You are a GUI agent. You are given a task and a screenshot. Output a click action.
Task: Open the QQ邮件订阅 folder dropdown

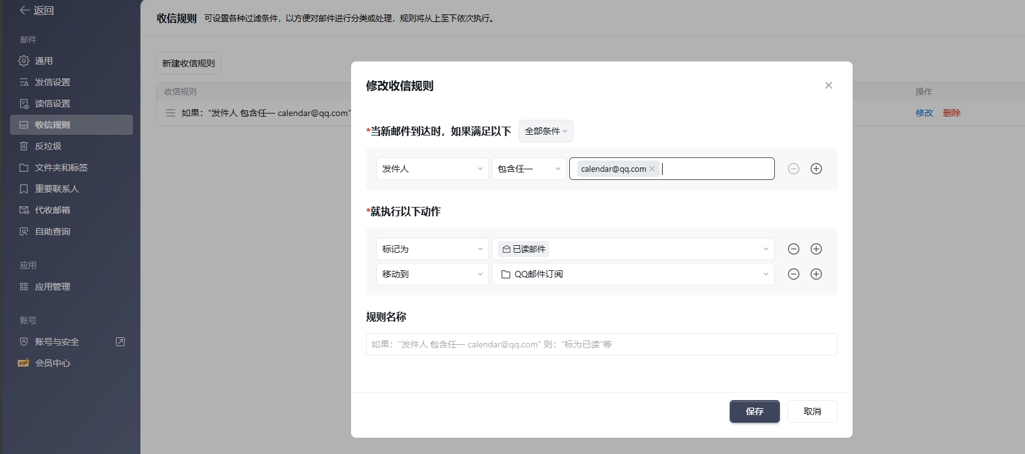pyautogui.click(x=633, y=274)
